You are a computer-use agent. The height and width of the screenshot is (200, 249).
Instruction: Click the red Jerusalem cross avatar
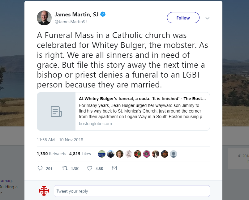[44, 191]
